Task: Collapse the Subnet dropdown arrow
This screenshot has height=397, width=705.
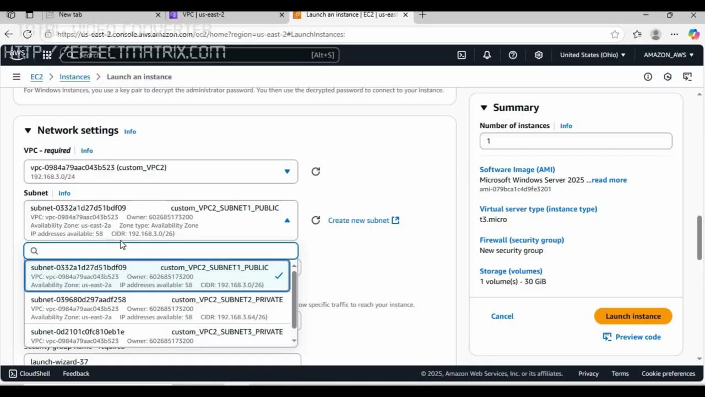Action: pos(287,220)
